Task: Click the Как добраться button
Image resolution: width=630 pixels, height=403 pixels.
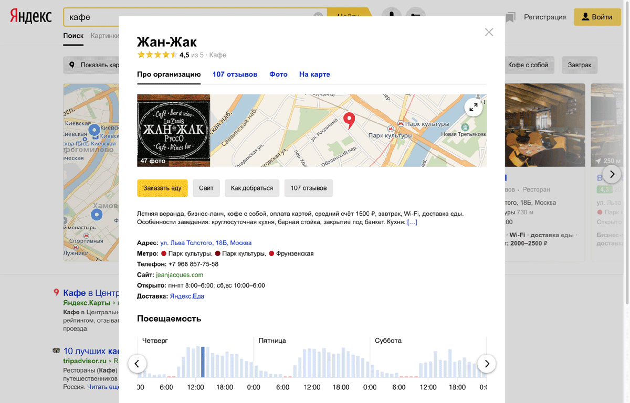Action: coord(252,188)
